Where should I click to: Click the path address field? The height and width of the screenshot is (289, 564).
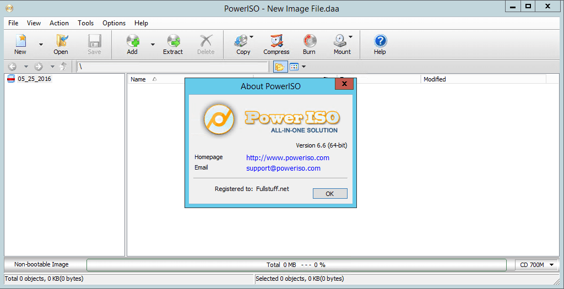tap(172, 67)
